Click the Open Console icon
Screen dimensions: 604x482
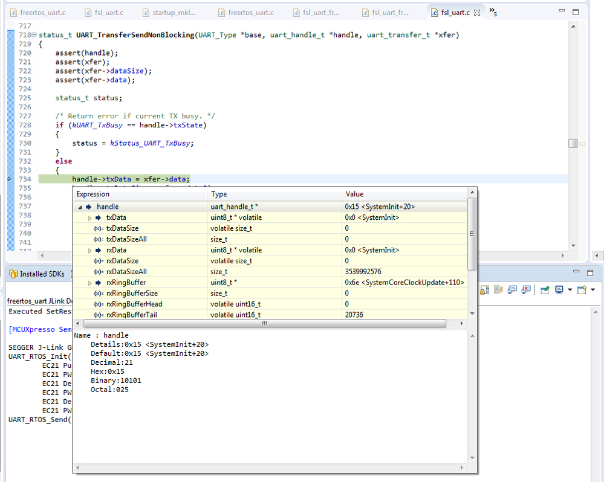point(582,290)
